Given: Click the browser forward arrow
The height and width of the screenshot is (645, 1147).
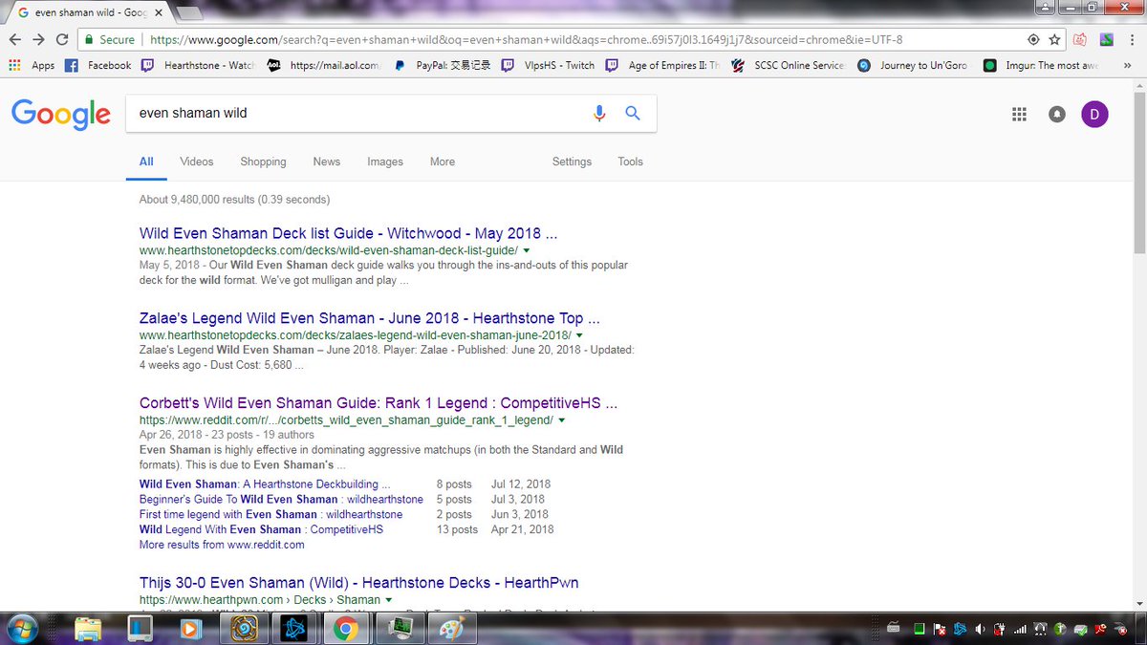Looking at the screenshot, I should click(x=38, y=40).
